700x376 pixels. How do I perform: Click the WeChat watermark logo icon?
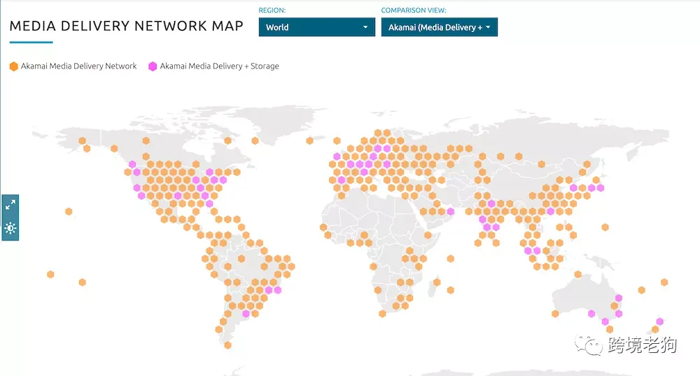tap(589, 345)
